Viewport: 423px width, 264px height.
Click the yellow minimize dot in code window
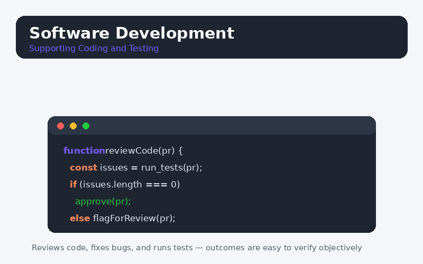[x=73, y=126]
